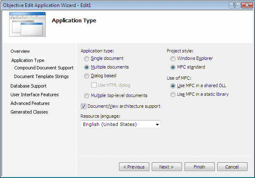Open the Resource language dropdown
Screen dimensions: 255x178
pos(121,124)
